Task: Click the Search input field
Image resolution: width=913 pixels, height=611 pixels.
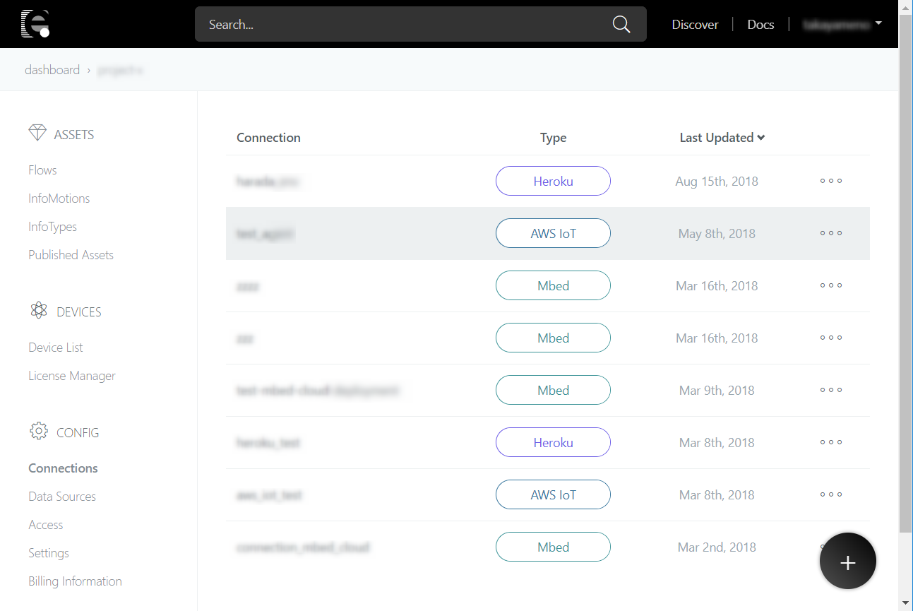Action: 402,25
